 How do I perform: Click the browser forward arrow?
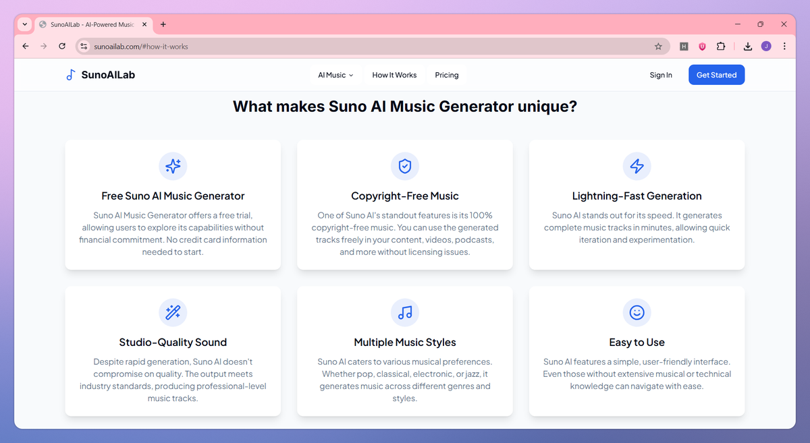44,47
